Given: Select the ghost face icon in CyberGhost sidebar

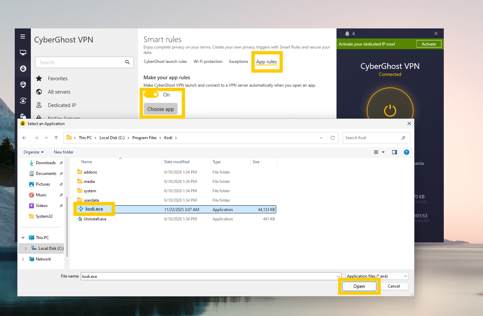Looking at the screenshot, I should pyautogui.click(x=23, y=69).
